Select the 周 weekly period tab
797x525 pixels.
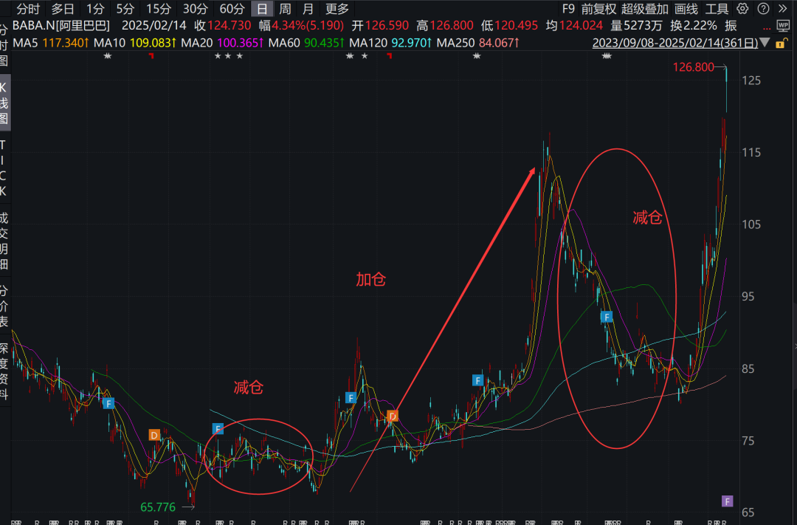tap(285, 9)
